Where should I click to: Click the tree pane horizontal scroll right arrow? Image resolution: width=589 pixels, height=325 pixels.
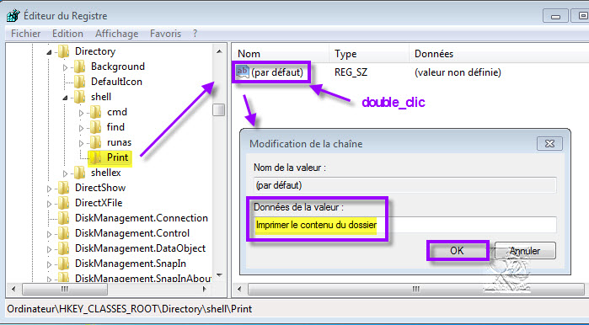coord(205,290)
